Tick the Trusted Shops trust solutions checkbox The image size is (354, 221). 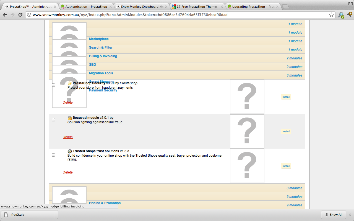pyautogui.click(x=53, y=155)
